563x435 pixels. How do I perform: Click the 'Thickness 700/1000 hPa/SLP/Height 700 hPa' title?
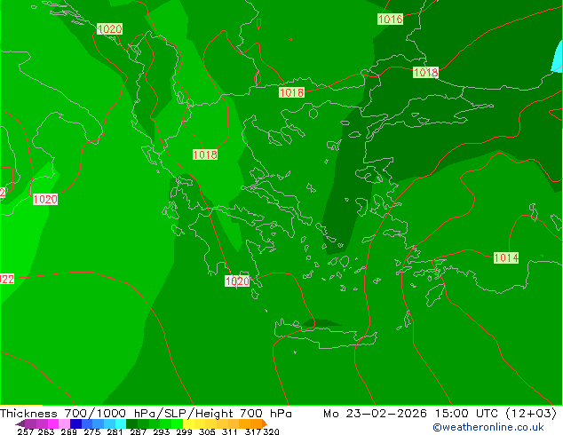tap(146, 414)
